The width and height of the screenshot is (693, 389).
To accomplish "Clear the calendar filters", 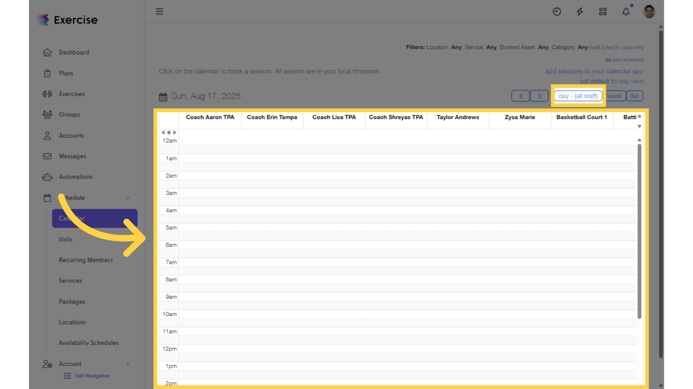I will tap(608, 48).
